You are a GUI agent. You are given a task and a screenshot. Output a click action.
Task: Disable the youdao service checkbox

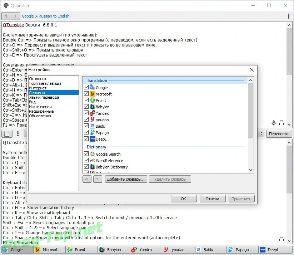pyautogui.click(x=86, y=119)
